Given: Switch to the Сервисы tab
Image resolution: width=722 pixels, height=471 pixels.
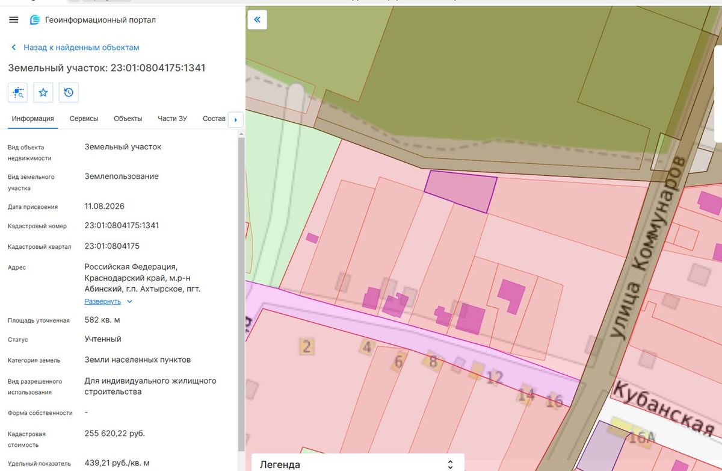Looking at the screenshot, I should 84,119.
